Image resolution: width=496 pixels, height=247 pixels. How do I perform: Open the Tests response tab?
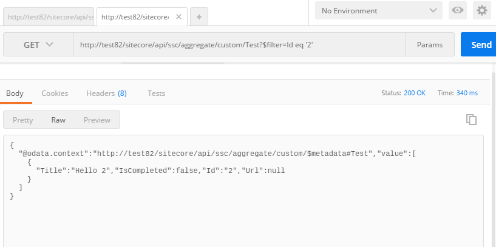click(156, 93)
